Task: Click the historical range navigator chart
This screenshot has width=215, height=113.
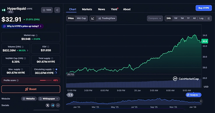Action: coord(134,101)
